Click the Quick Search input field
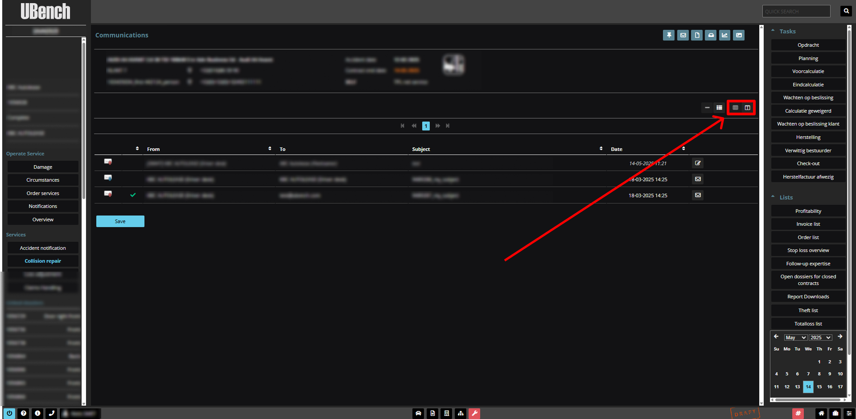 796,12
